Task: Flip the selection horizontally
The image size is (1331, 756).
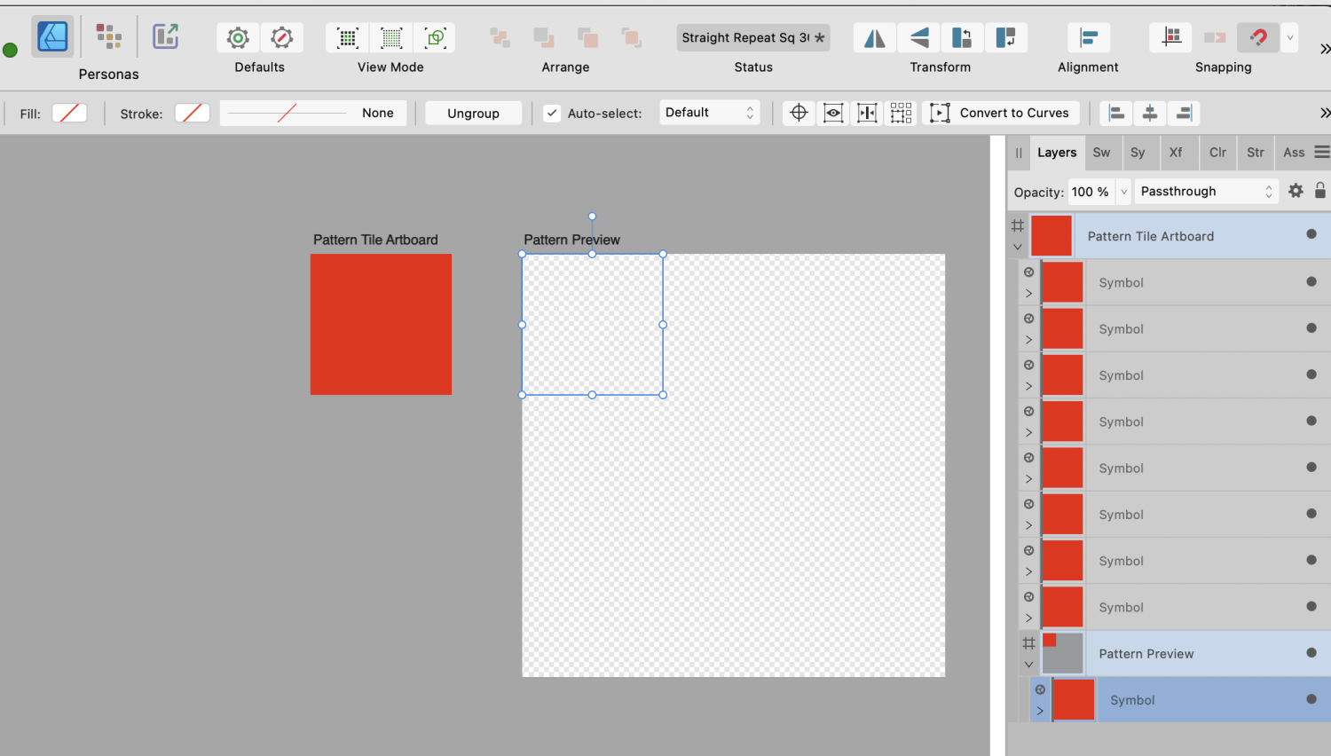Action: 874,37
